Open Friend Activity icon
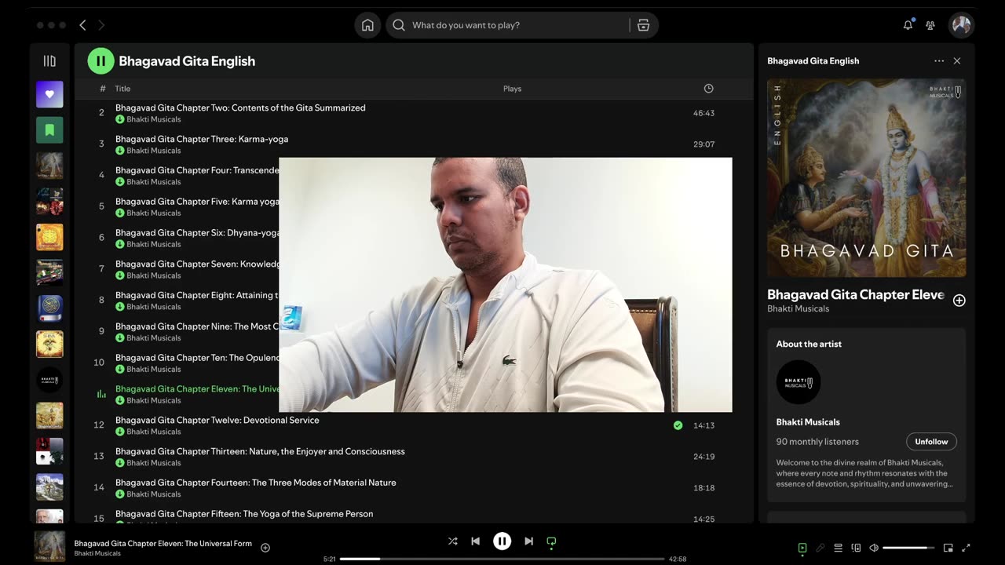The width and height of the screenshot is (1005, 565). click(930, 25)
